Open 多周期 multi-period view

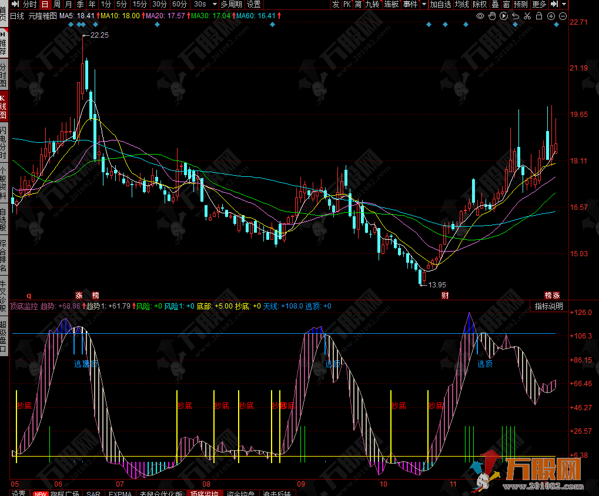point(231,4)
